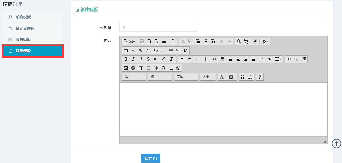Open the Find tool (magnifier icon)
Viewport: 342px width, 163px height.
tap(239, 41)
